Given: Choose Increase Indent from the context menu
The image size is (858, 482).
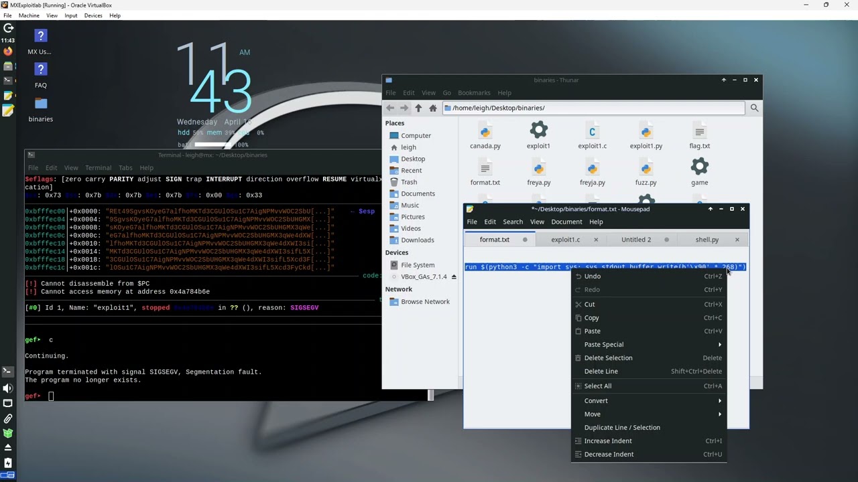Looking at the screenshot, I should pos(649,440).
